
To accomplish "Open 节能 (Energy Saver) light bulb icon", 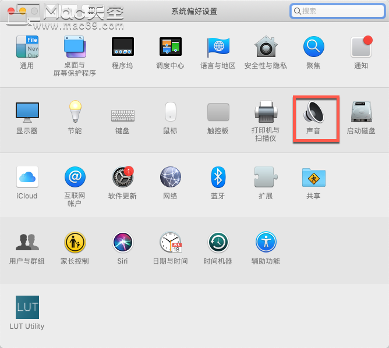I will point(75,112).
